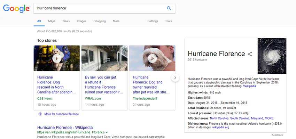Open Hurricane Florence - Wikipedia result
Screen dimensions: 296x139
(65, 128)
